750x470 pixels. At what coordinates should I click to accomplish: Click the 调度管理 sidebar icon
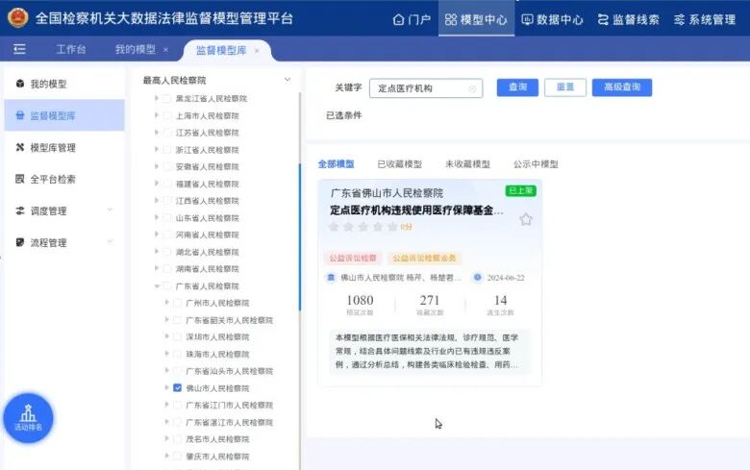coord(19,210)
